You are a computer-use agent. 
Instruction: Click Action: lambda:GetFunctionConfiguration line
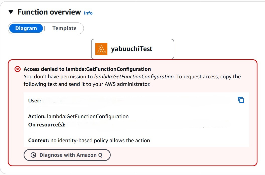(78, 116)
